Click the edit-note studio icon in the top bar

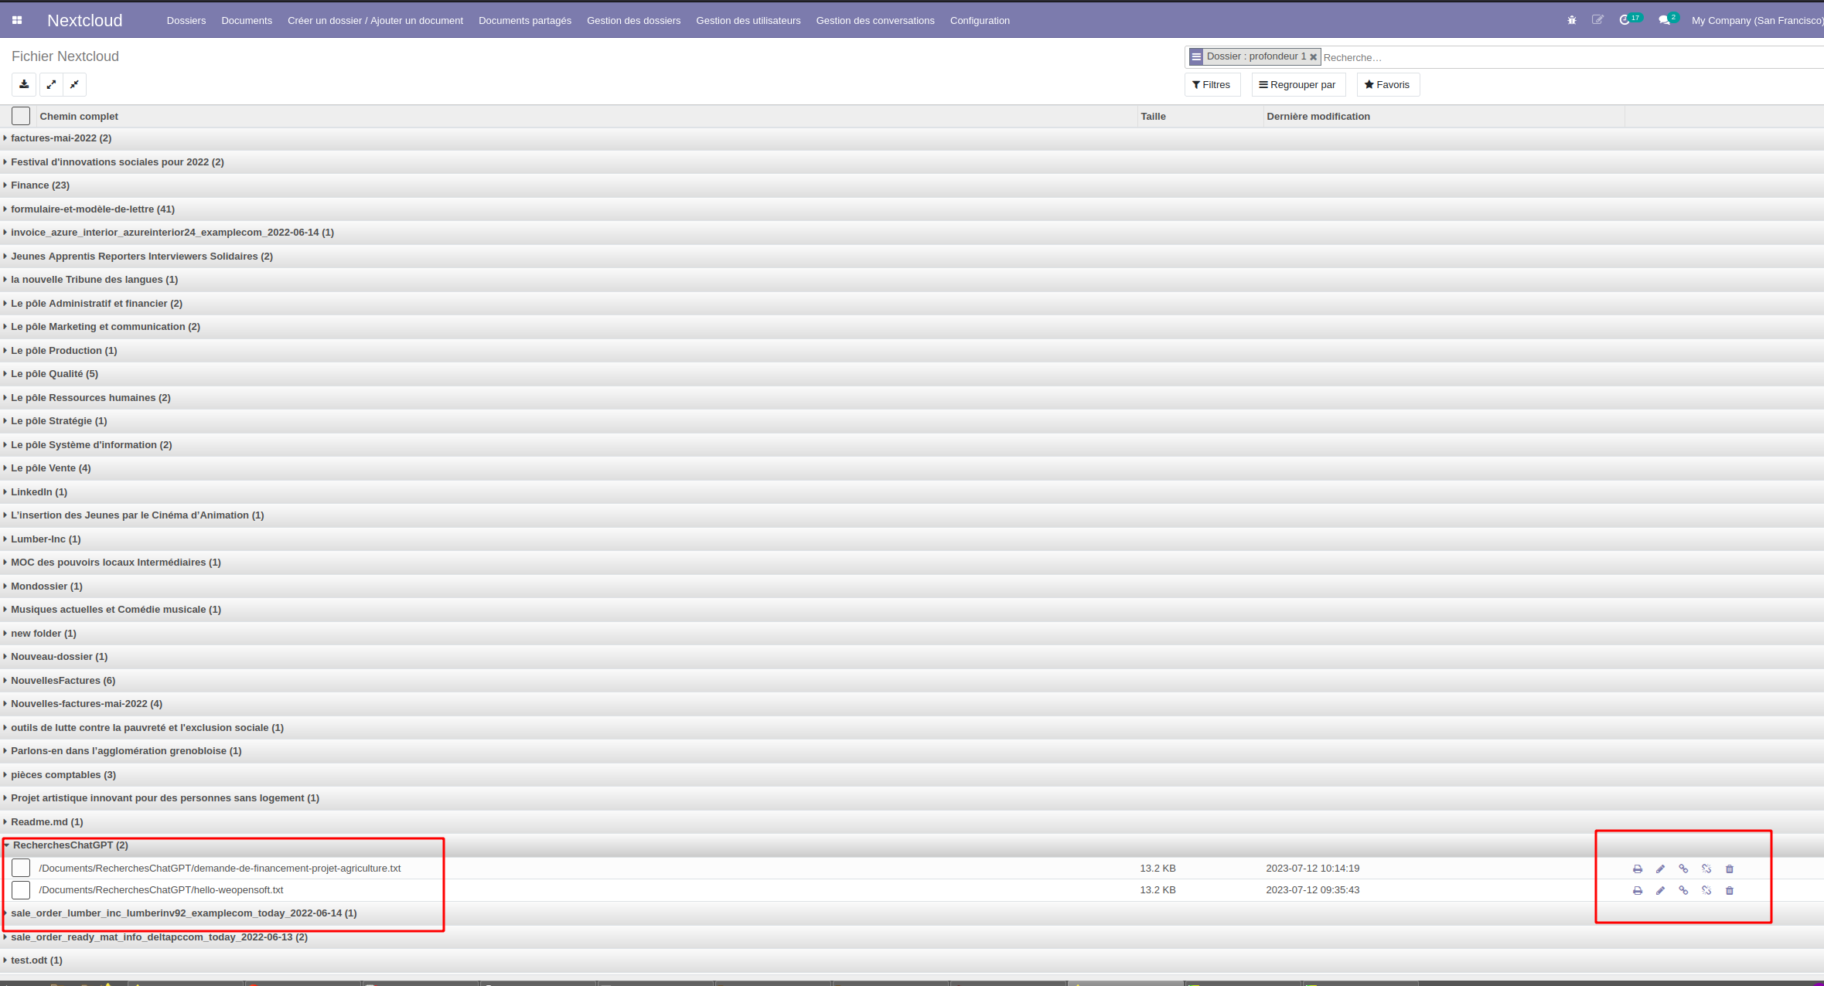pos(1597,20)
